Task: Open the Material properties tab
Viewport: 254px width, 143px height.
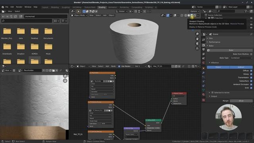Action: click(x=204, y=95)
